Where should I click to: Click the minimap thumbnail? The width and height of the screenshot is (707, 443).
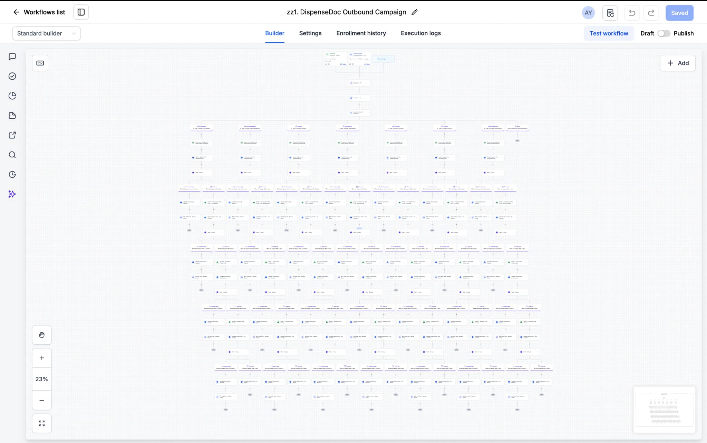pyautogui.click(x=664, y=410)
